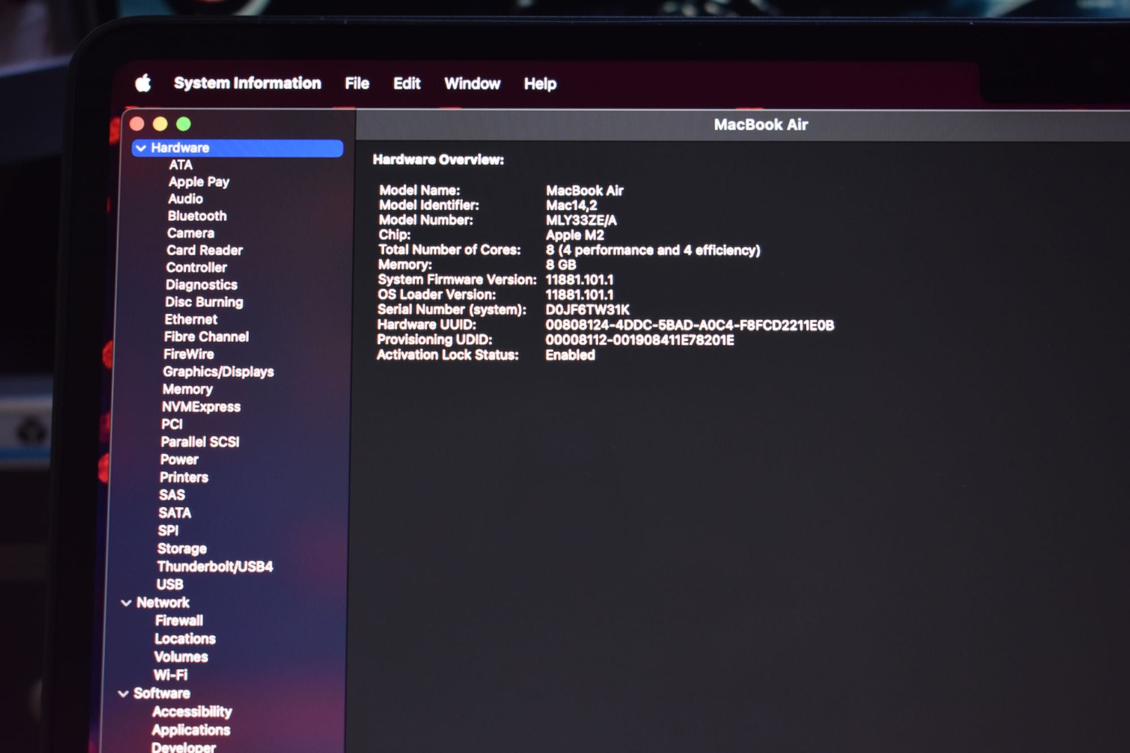Select PCI in the sidebar
The width and height of the screenshot is (1130, 753).
click(172, 424)
